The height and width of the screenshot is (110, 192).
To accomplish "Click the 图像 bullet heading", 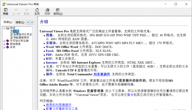I will tap(49, 35).
